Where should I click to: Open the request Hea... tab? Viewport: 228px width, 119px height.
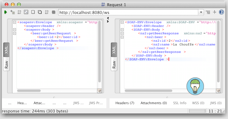click(x=22, y=103)
